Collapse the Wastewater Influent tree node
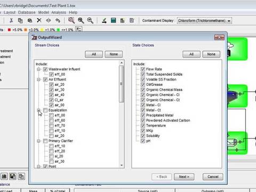 (38, 69)
